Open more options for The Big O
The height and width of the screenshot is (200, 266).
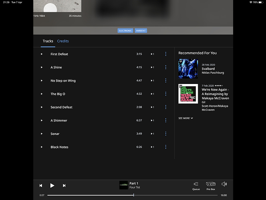pos(166,94)
